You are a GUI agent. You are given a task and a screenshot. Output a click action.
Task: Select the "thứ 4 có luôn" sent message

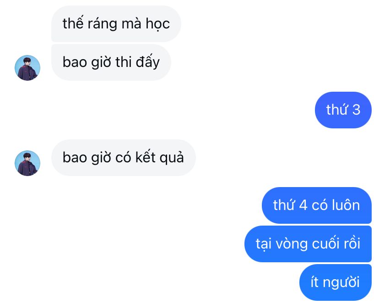pos(317,205)
